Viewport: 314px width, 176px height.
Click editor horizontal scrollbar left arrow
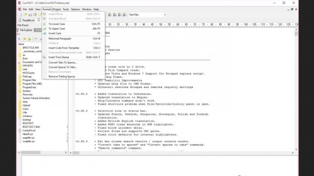[x=71, y=153]
